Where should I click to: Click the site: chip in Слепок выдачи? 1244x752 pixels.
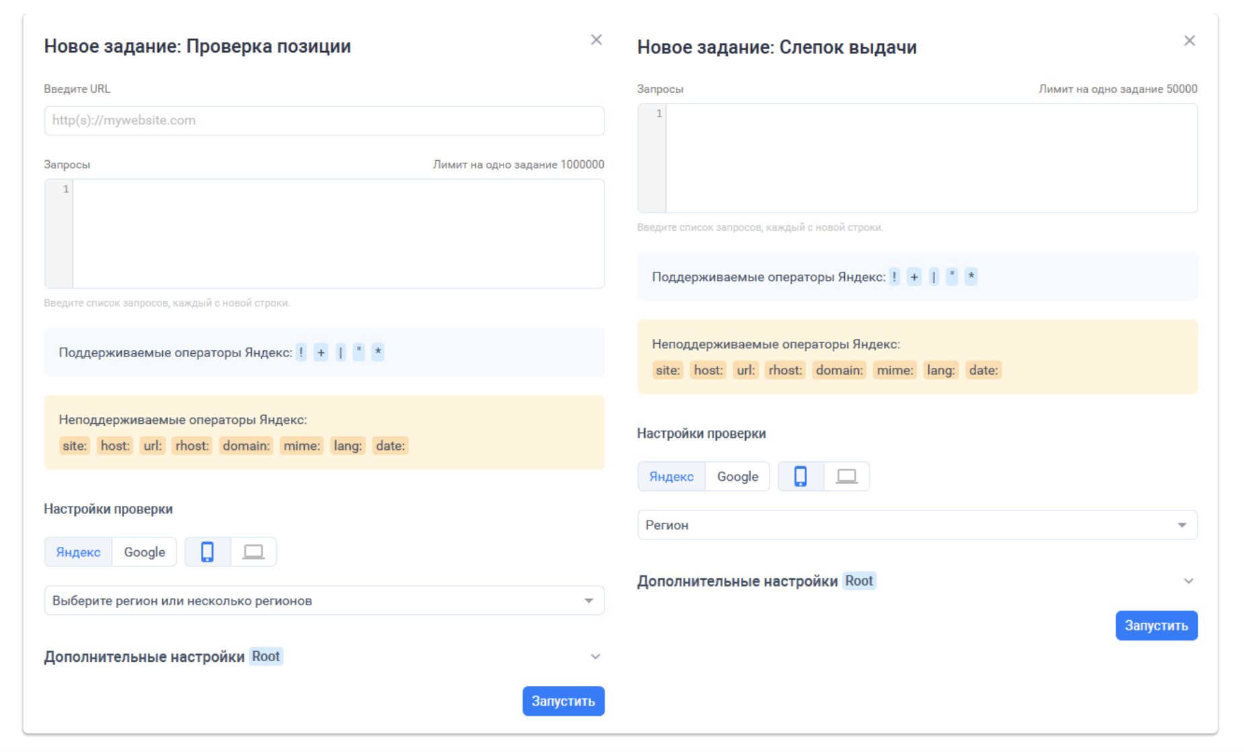[x=668, y=370]
